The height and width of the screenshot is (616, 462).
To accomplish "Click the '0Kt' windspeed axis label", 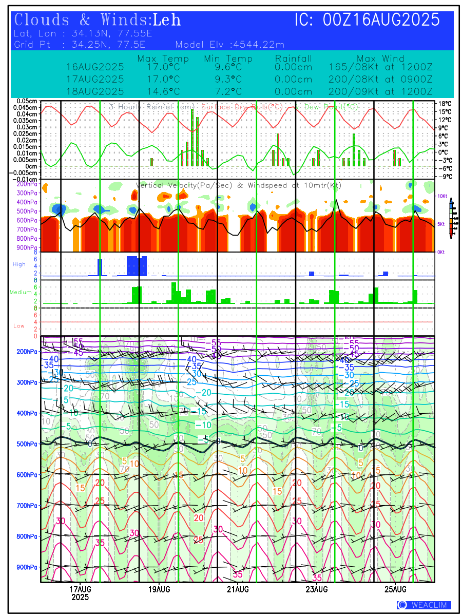I will (441, 253).
